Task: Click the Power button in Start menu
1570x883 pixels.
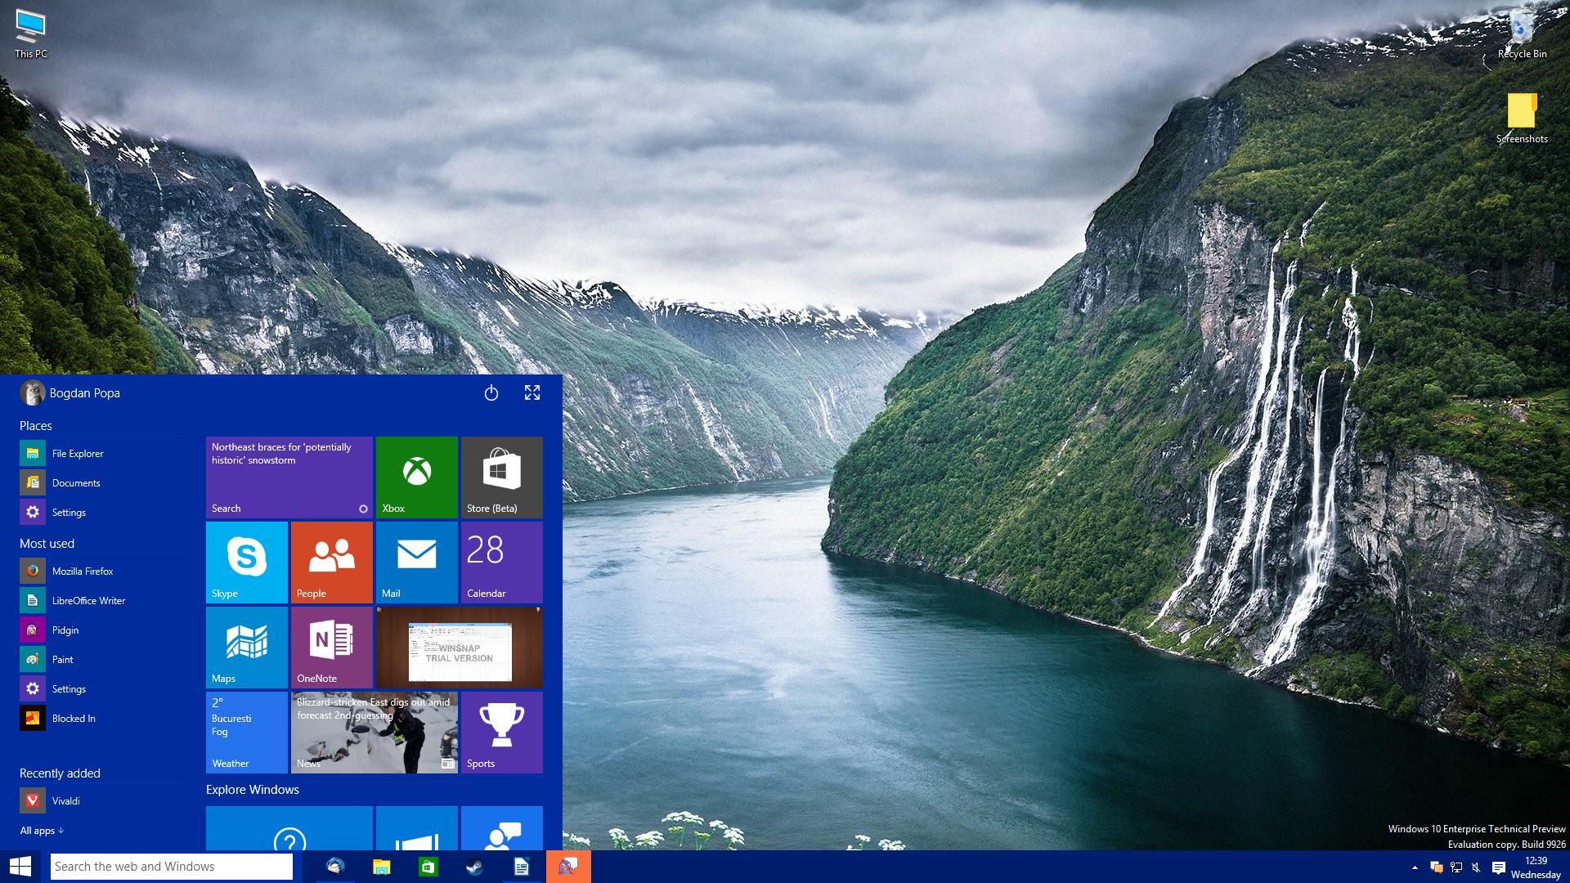Action: 491,392
